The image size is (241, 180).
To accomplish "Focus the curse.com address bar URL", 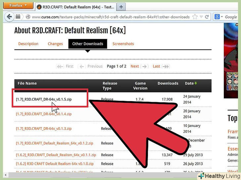I will pyautogui.click(x=111, y=17).
